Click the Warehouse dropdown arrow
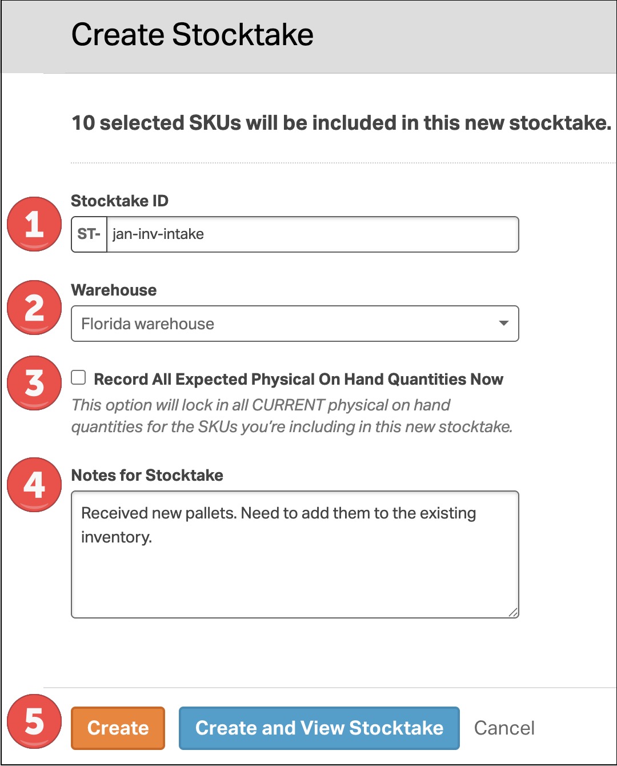Viewport: 617px width, 766px height. pyautogui.click(x=503, y=324)
